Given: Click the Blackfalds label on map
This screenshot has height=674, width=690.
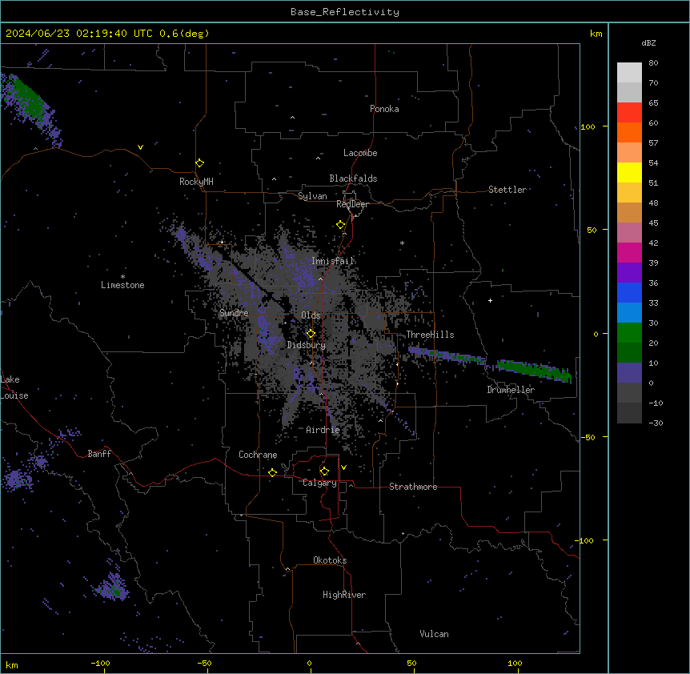Looking at the screenshot, I should point(353,179).
